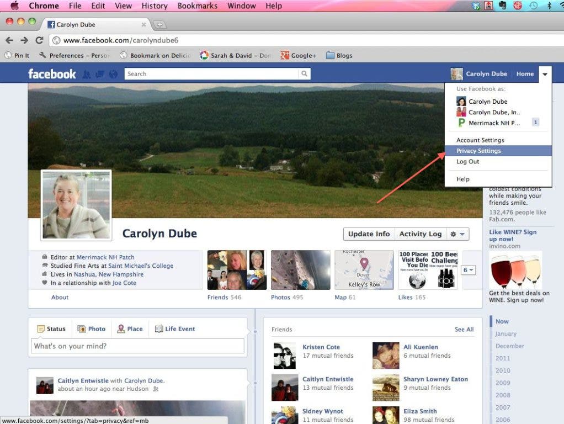The width and height of the screenshot is (564, 424).
Task: Click the gear dropdown beside Activity Log
Action: (457, 234)
